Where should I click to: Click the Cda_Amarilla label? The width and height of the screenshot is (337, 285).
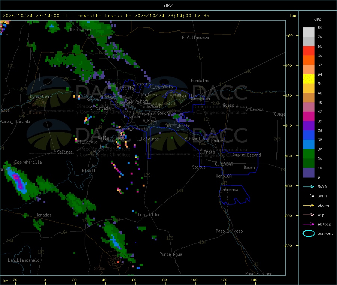tap(28, 162)
